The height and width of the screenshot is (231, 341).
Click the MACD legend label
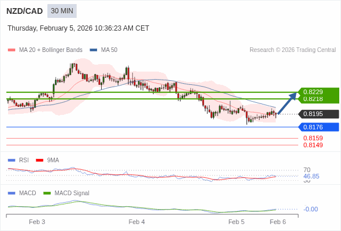pos(28,193)
